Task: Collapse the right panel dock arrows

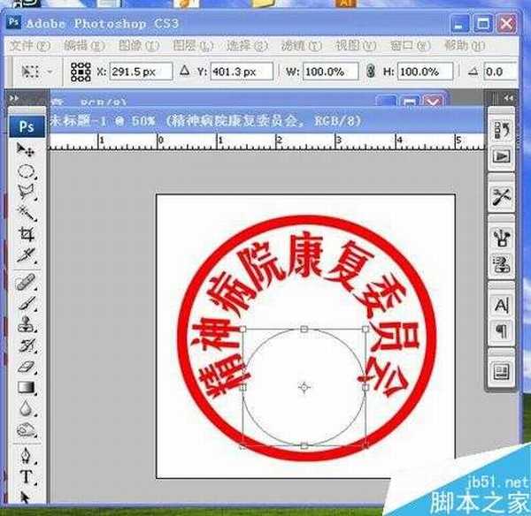Action: pyautogui.click(x=508, y=98)
